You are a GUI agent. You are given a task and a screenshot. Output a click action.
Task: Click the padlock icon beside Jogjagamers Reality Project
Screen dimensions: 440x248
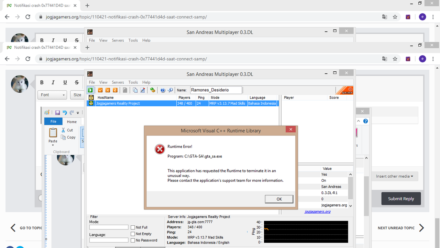click(x=91, y=103)
